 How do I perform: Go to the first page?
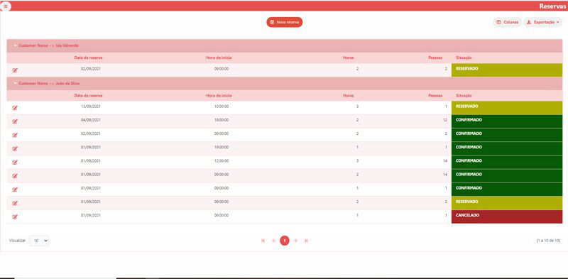263,241
